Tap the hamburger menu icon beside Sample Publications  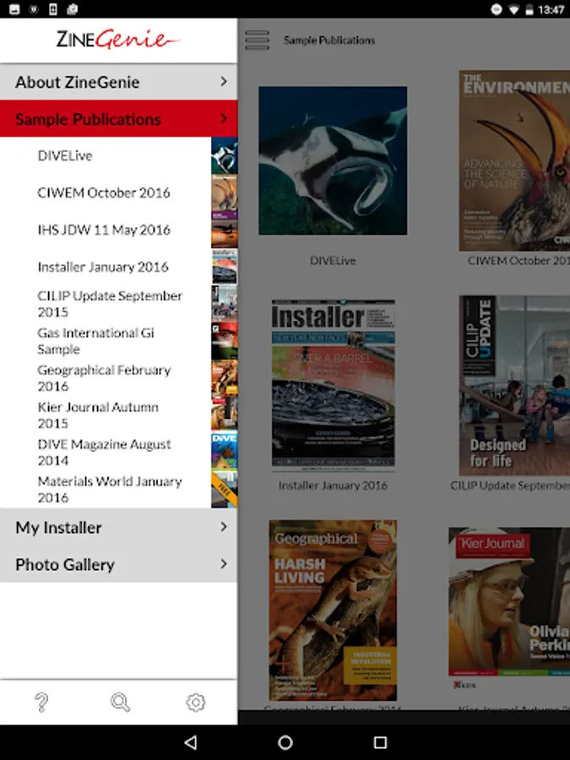point(257,41)
